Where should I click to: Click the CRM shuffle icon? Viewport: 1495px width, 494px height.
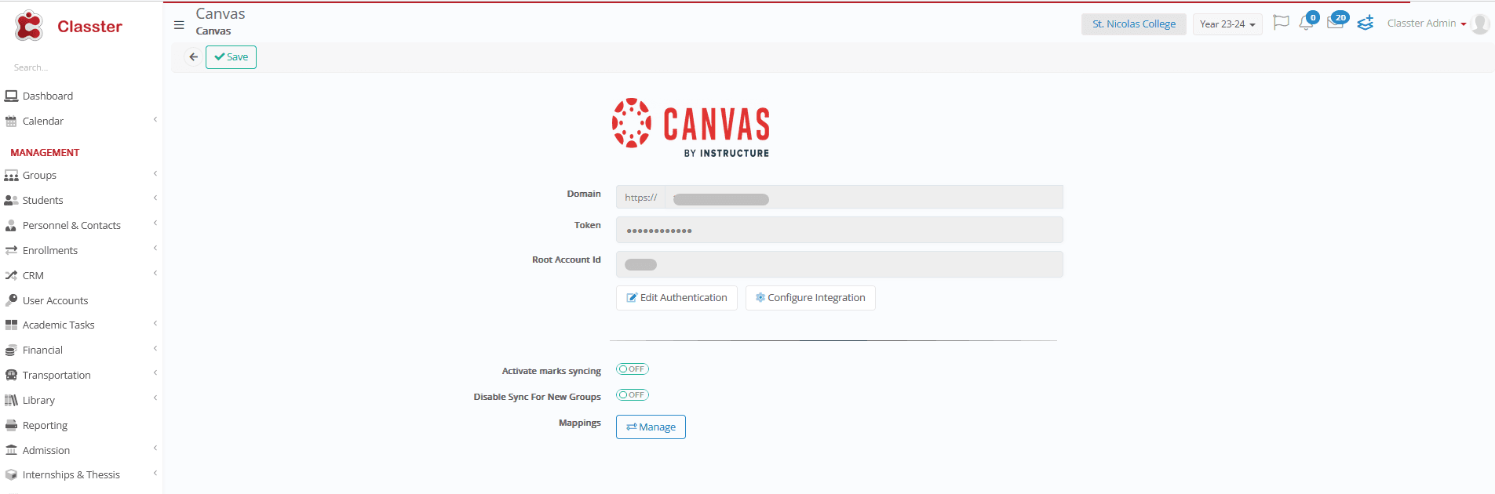pyautogui.click(x=11, y=276)
